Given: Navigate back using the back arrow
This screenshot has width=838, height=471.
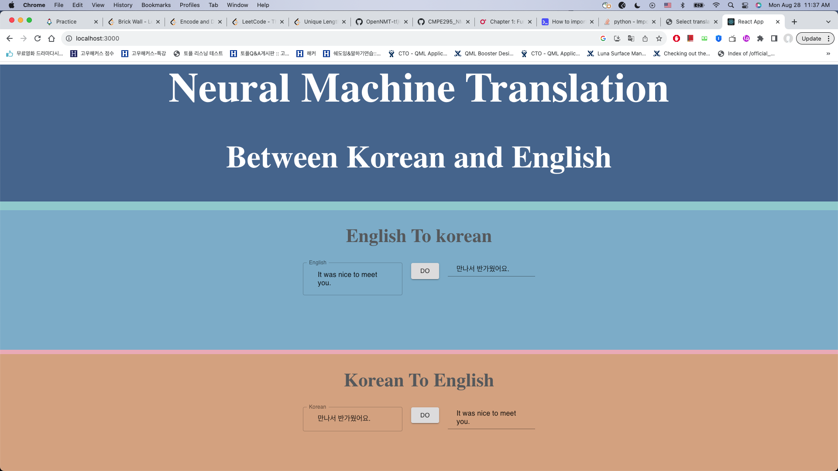Looking at the screenshot, I should tap(10, 38).
